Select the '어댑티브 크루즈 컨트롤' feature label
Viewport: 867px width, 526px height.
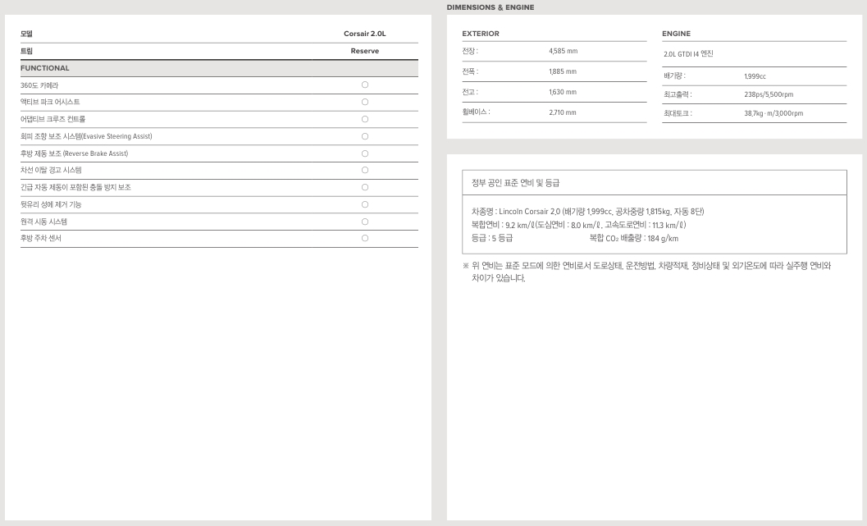pos(53,119)
